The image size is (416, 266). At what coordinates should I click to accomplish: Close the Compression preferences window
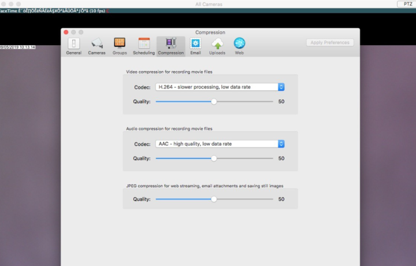click(66, 32)
